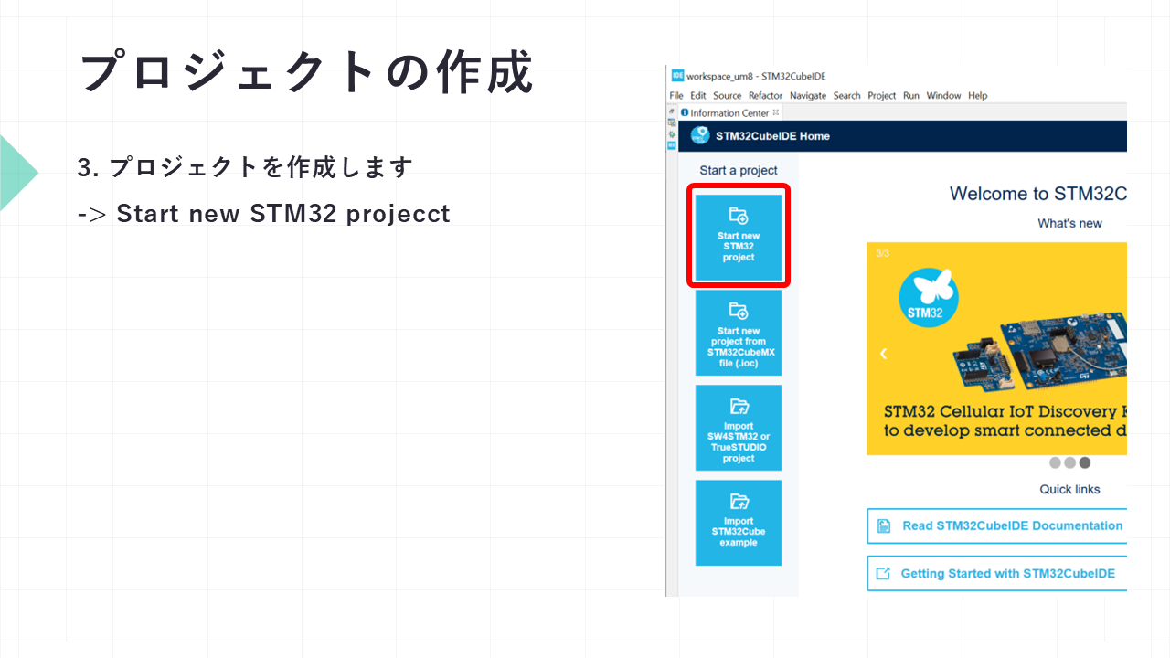Click the "Start a project" heading text
Image resolution: width=1170 pixels, height=658 pixels.
[739, 170]
